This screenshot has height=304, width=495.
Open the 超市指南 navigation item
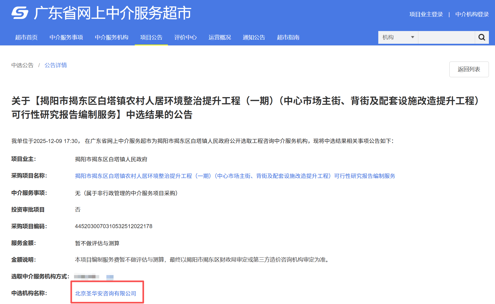288,37
